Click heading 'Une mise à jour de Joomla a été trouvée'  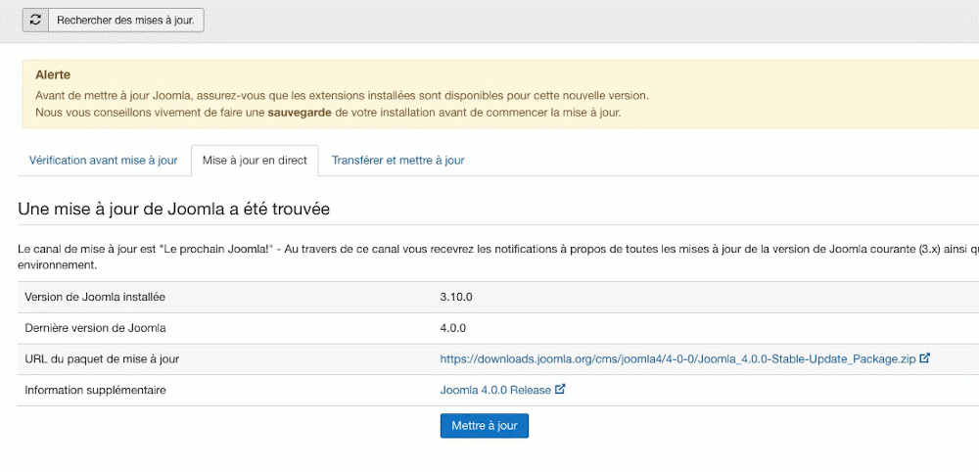173,210
